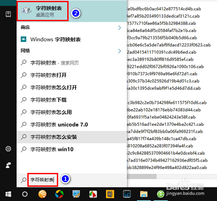This screenshot has width=217, height=201.
Task: Launch the orange WiFi app on taskbar
Action: [42, 194]
